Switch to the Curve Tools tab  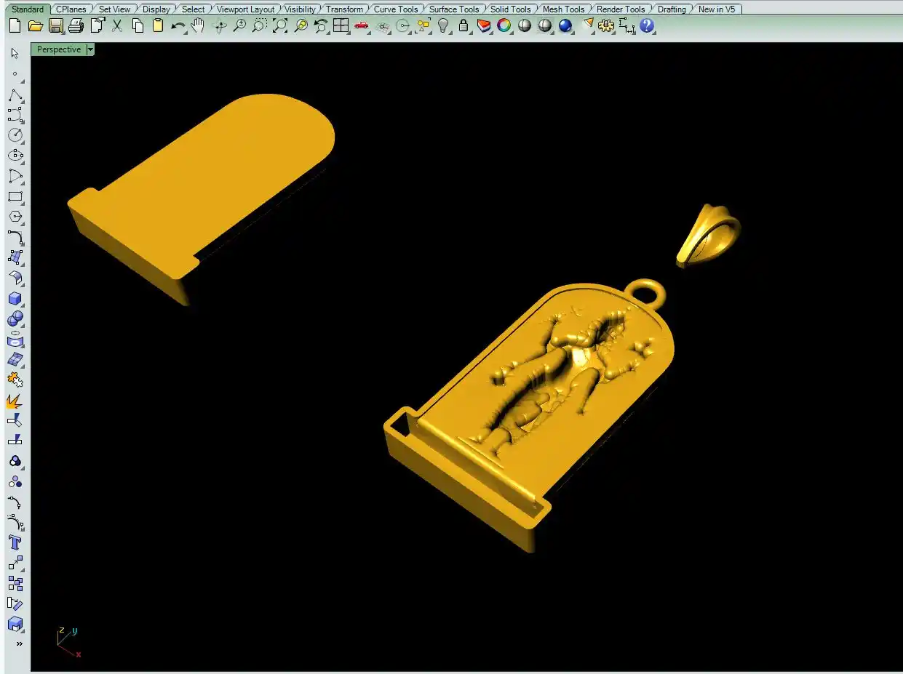click(395, 9)
